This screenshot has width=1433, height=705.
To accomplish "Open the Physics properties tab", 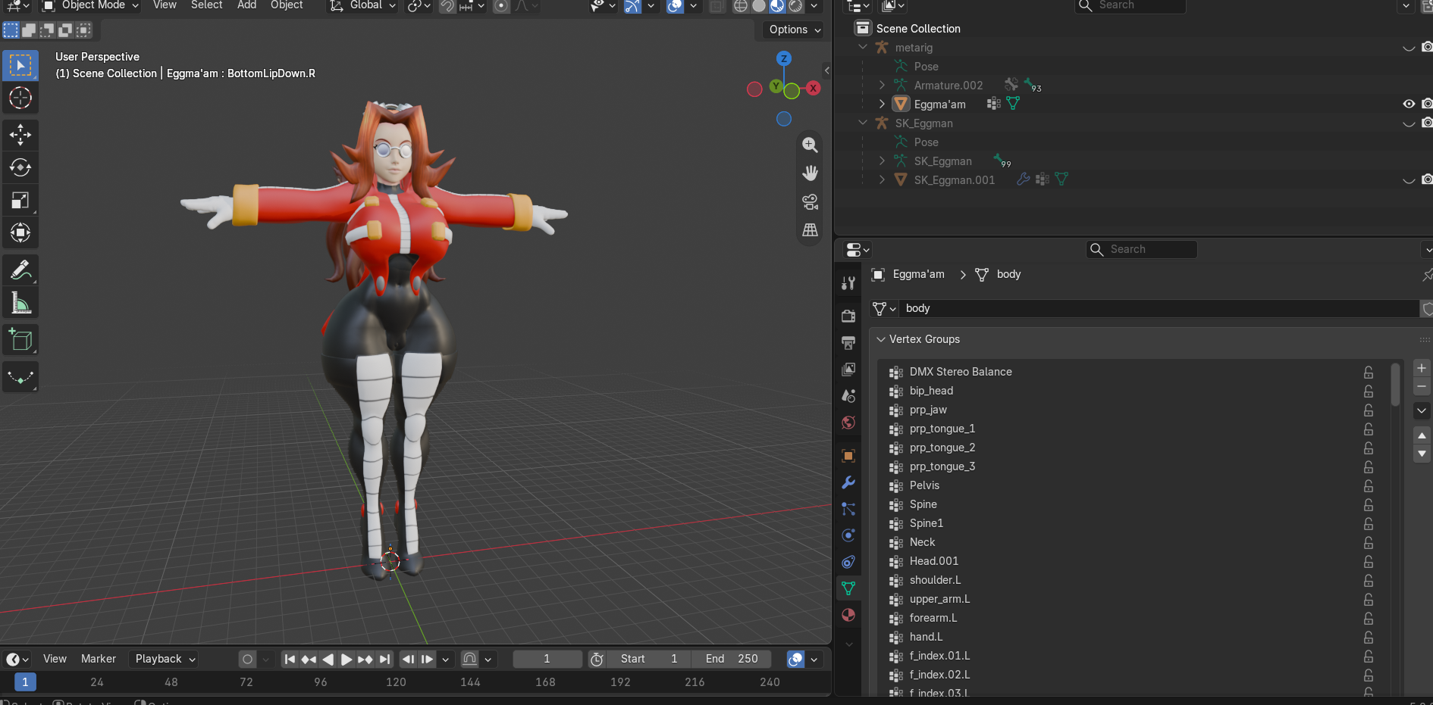I will [848, 535].
